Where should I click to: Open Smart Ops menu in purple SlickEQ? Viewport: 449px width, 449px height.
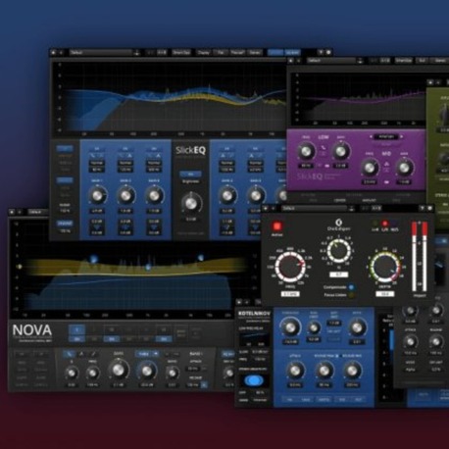[404, 61]
